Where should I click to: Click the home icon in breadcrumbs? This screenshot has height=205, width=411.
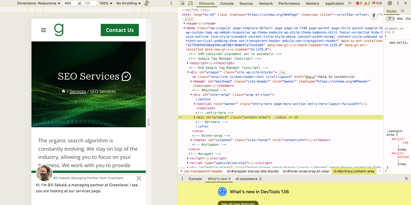click(63, 91)
